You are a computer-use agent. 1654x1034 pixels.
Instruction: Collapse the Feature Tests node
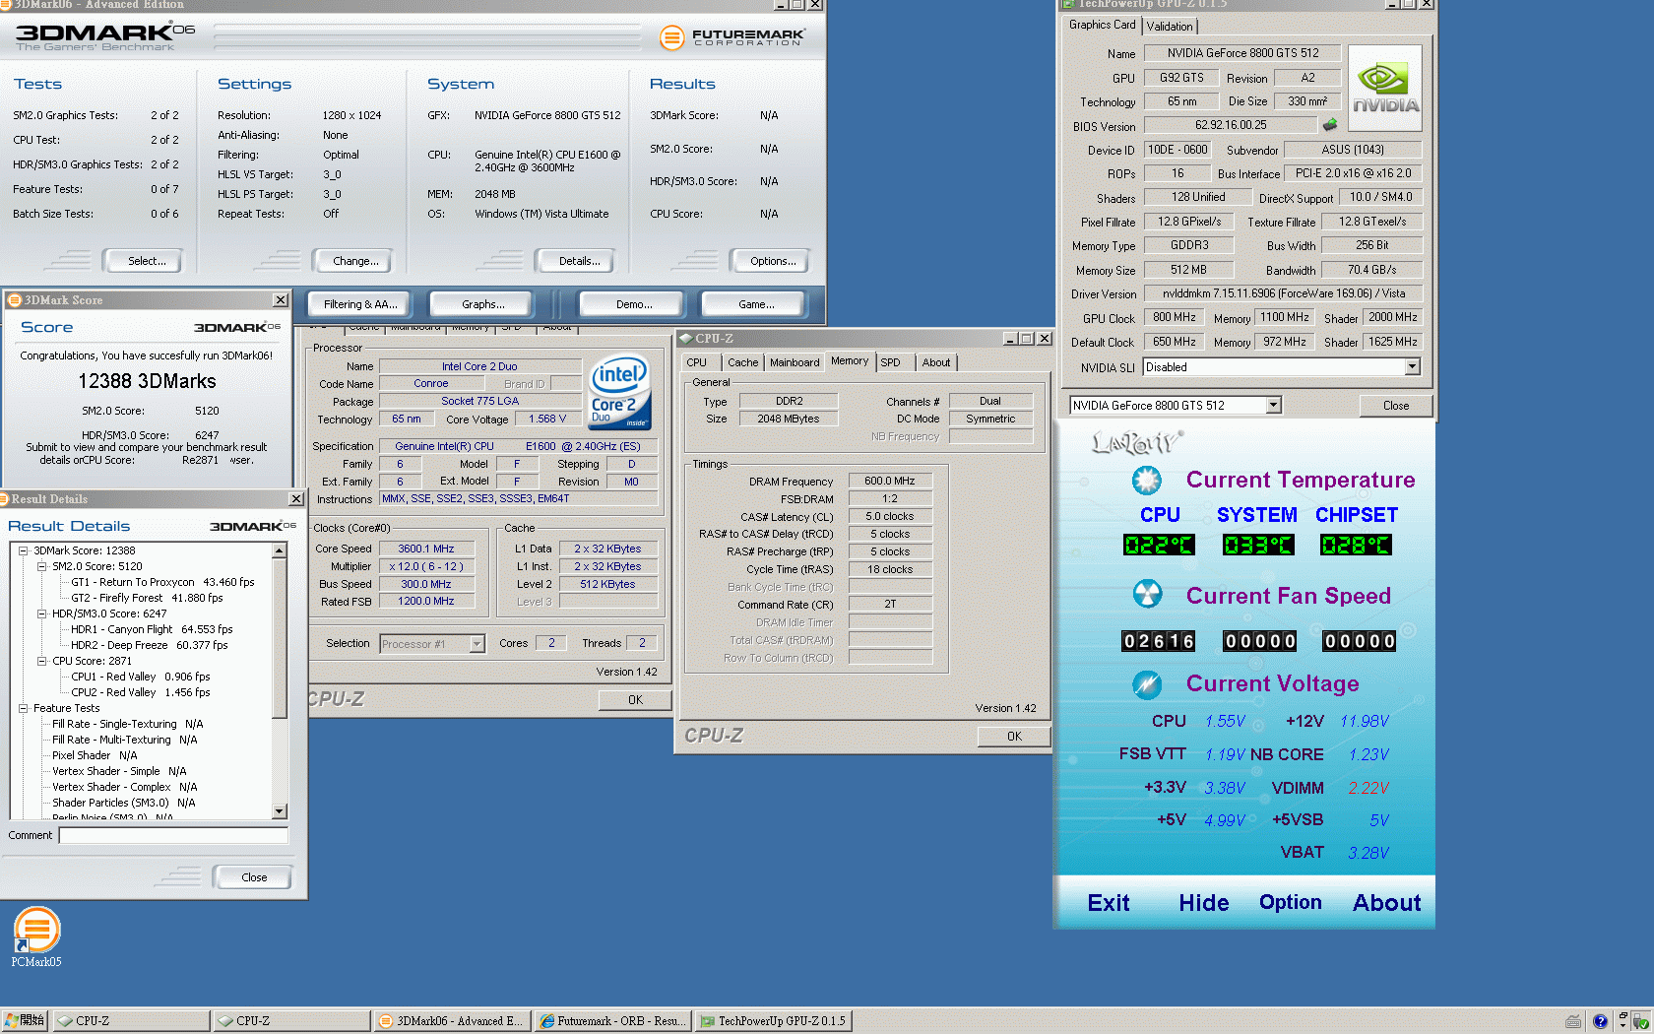(x=24, y=708)
